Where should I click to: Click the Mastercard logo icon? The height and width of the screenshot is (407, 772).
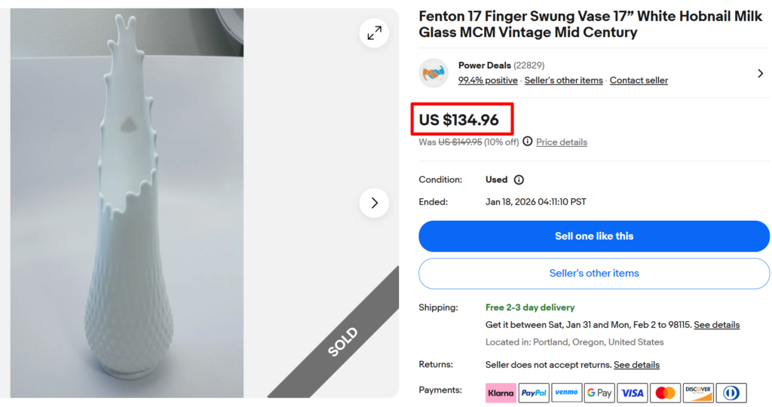665,393
